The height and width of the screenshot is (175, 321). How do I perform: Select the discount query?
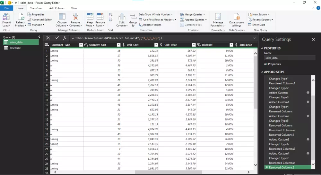pos(15,48)
